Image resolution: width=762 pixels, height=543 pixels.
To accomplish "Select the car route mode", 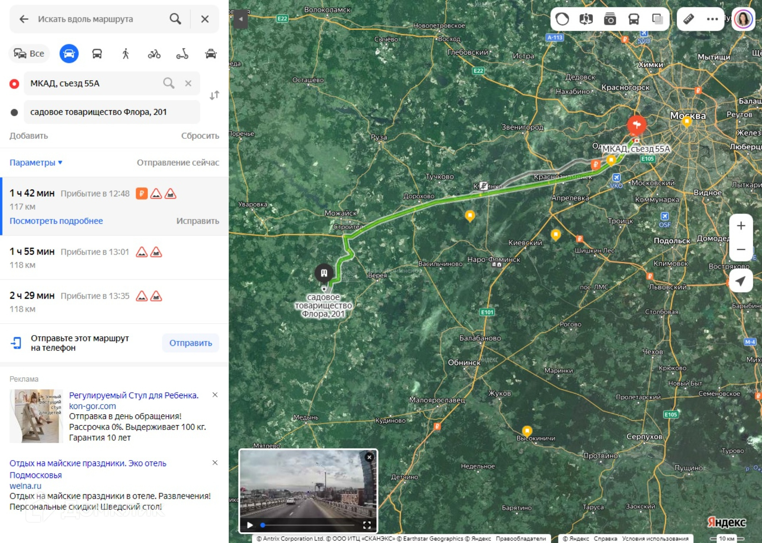I will (69, 54).
